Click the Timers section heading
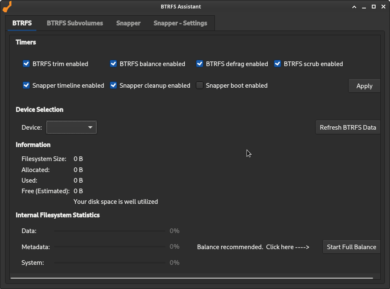 26,42
